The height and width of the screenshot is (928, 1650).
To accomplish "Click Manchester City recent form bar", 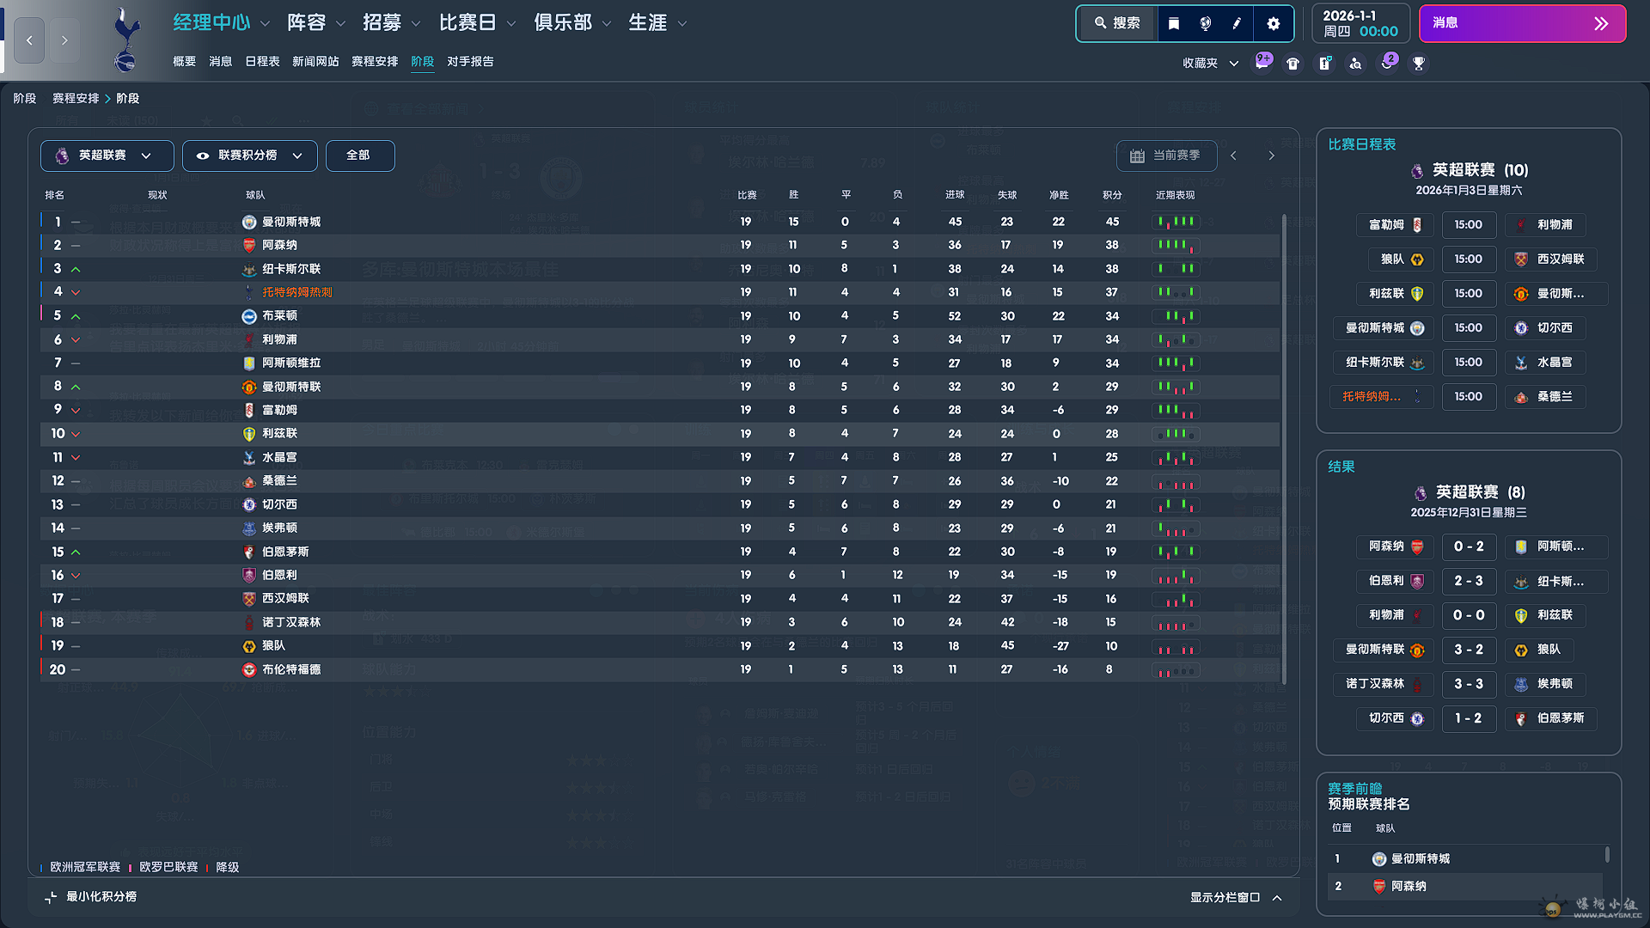I will pyautogui.click(x=1176, y=223).
